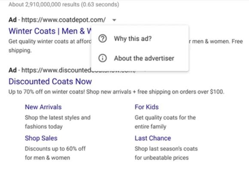Viewport: 249px width, 170px height.
Task: Open the New Arrivals sitelink
Action: point(43,107)
